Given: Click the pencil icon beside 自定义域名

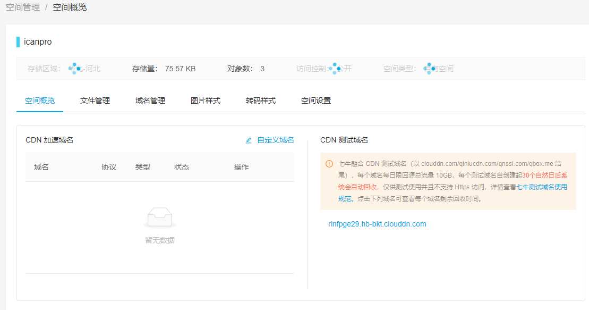Looking at the screenshot, I should click(x=249, y=140).
